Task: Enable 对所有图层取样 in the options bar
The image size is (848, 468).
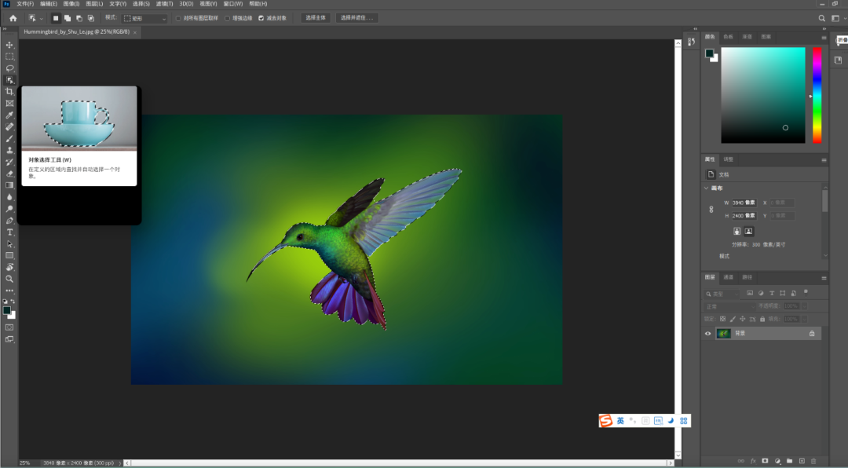Action: (x=177, y=17)
